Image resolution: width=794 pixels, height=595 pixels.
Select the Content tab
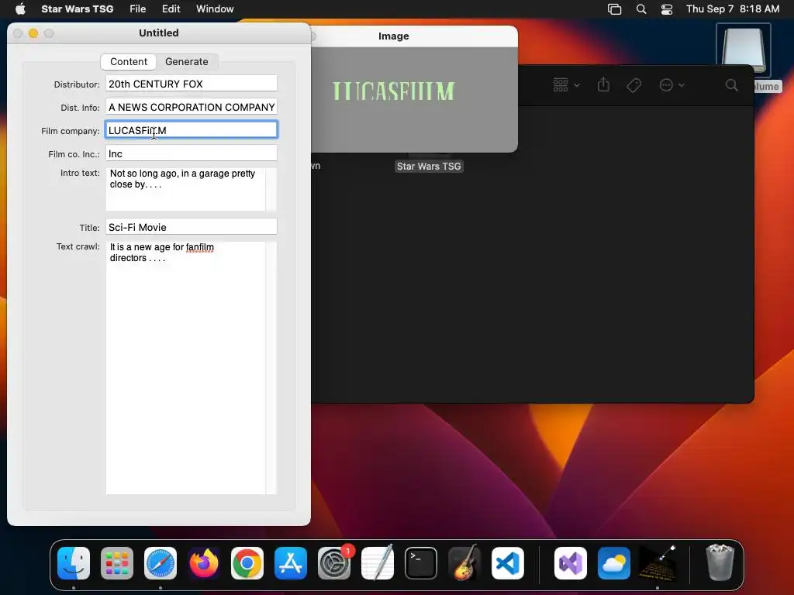point(129,61)
